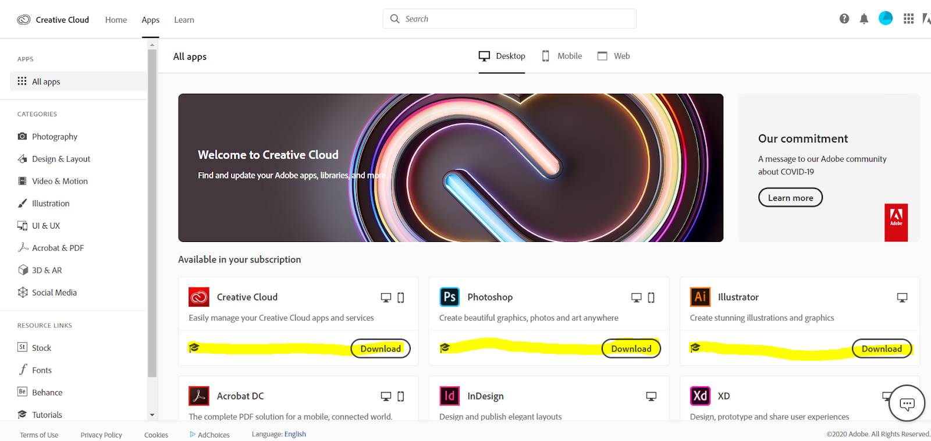Switch to the Mobile tab
Viewport: 931px width, 441px height.
coord(562,56)
